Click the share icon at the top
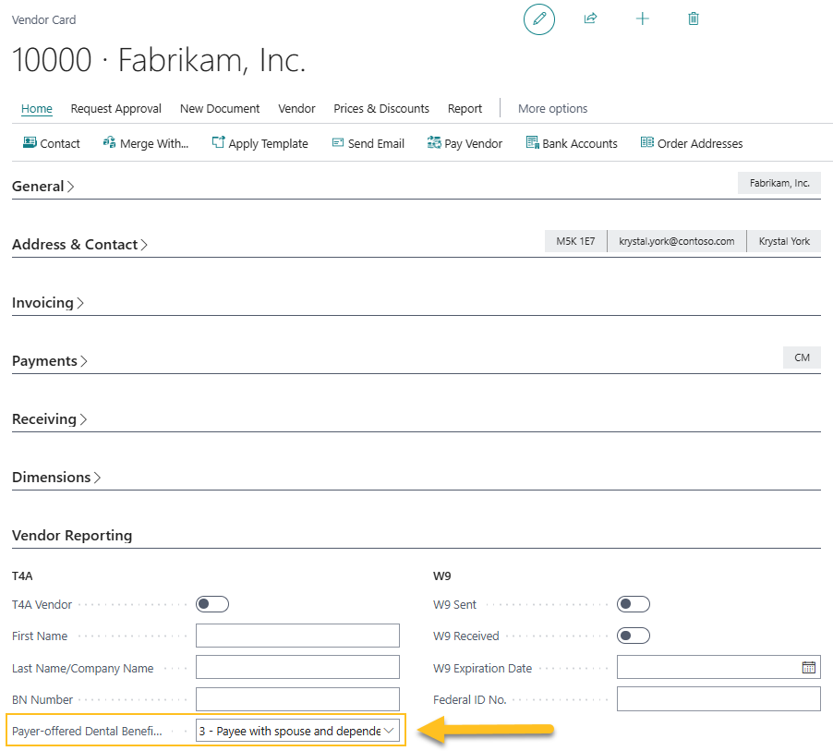This screenshot has height=751, width=833. pos(591,18)
